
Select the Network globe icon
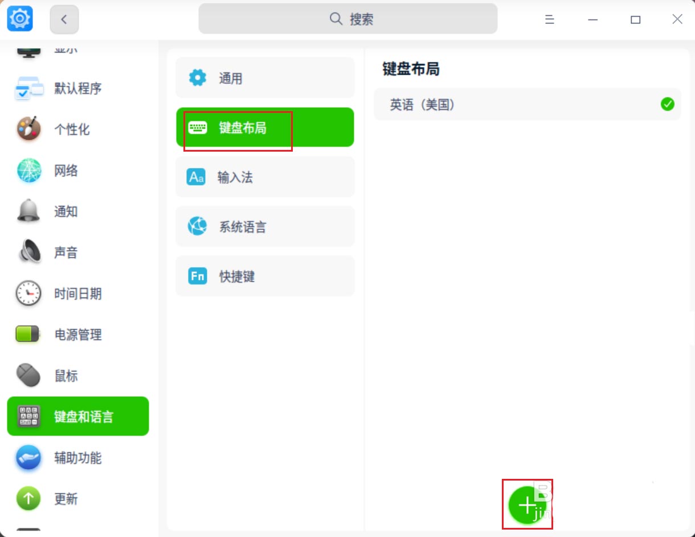pos(28,170)
